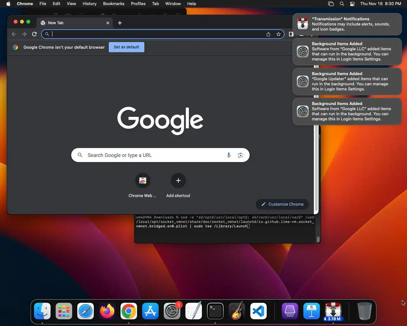Viewport: 407px width, 326px height.
Task: Open Visual Studio Code from the Dock
Action: [x=259, y=311]
